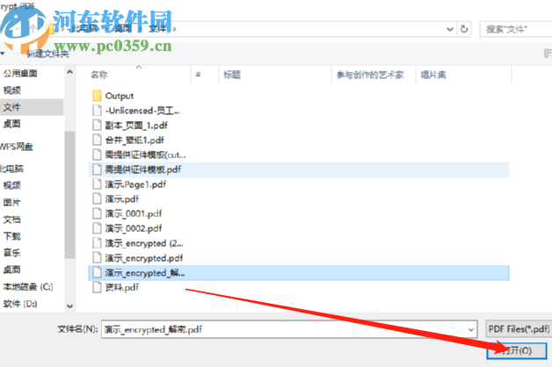552x367 pixels.
Task: Select file 演示_encrypted.pdf
Action: coord(144,258)
